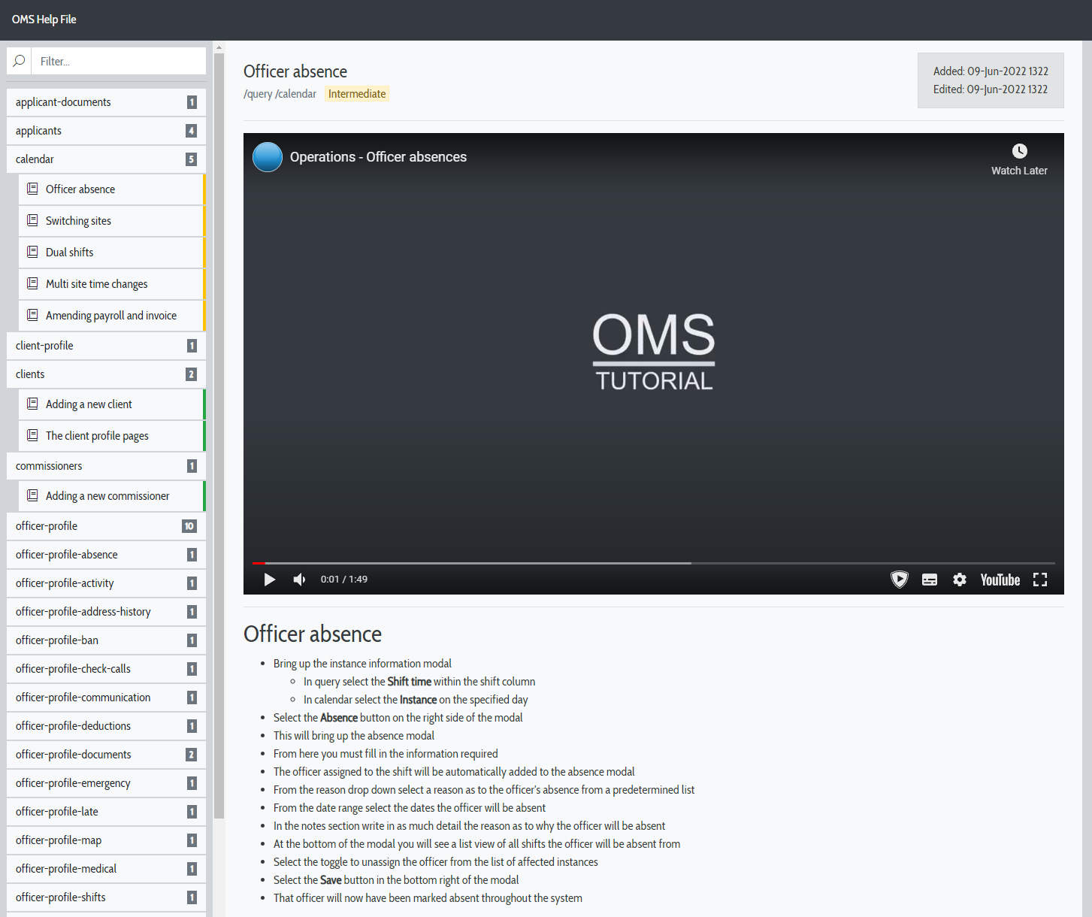Expand officer-profile-address-history category
The image size is (1092, 917).
(x=106, y=612)
